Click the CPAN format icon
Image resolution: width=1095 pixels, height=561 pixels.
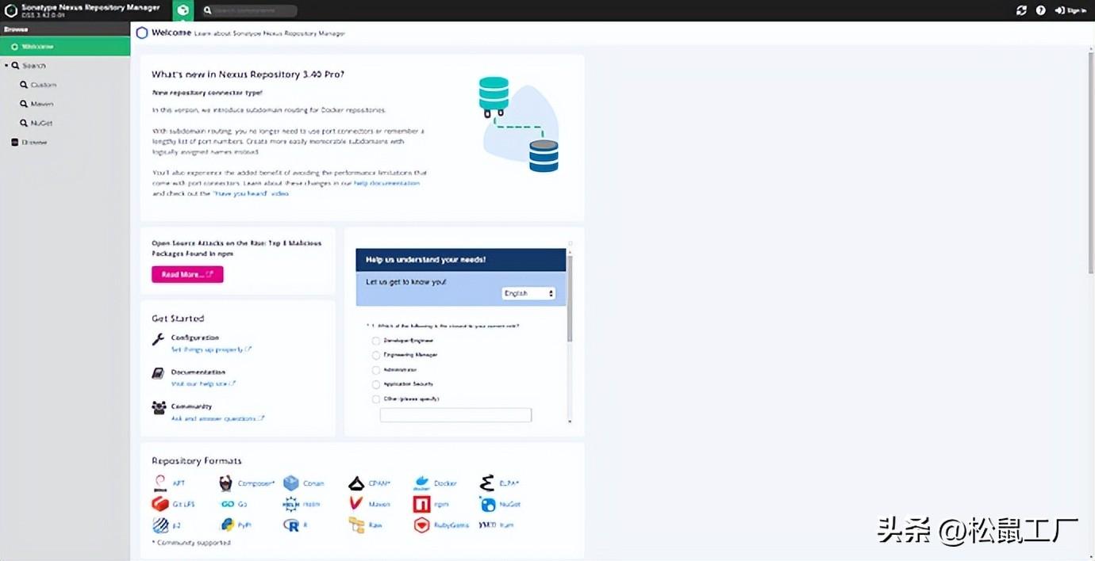click(x=355, y=483)
